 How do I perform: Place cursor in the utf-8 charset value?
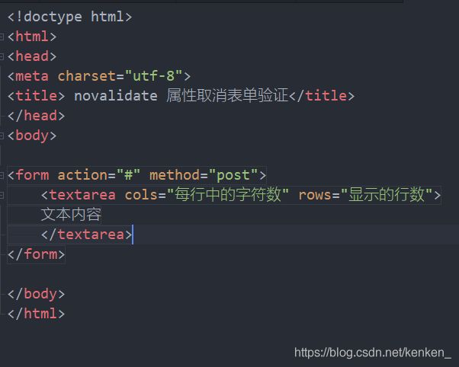(154, 76)
